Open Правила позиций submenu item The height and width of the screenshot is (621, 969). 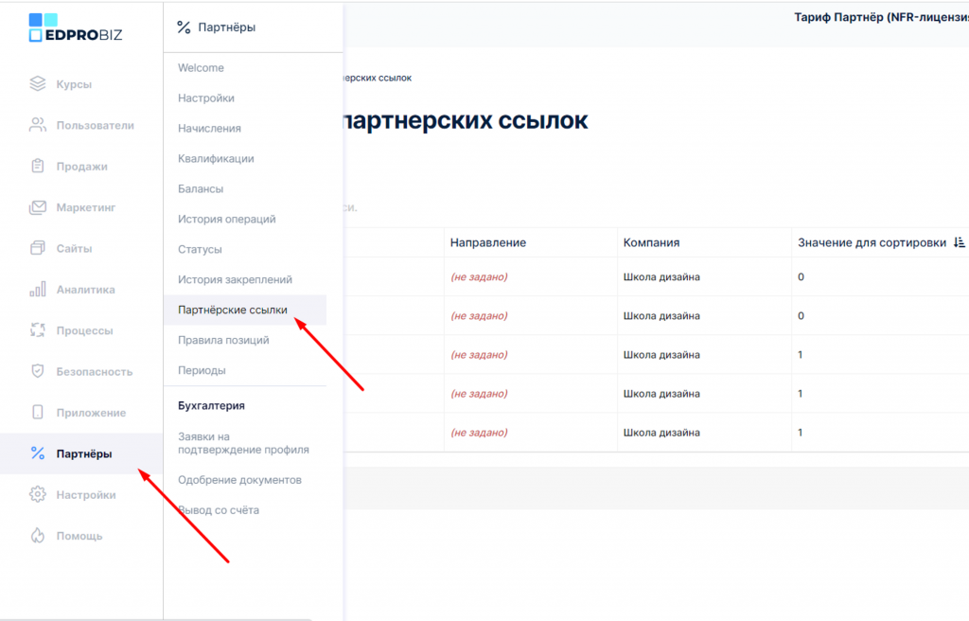click(x=223, y=340)
